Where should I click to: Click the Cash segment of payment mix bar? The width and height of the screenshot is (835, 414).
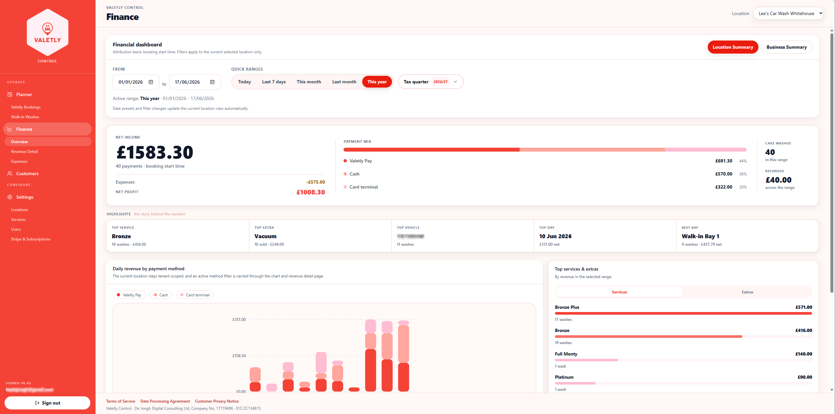pyautogui.click(x=592, y=150)
